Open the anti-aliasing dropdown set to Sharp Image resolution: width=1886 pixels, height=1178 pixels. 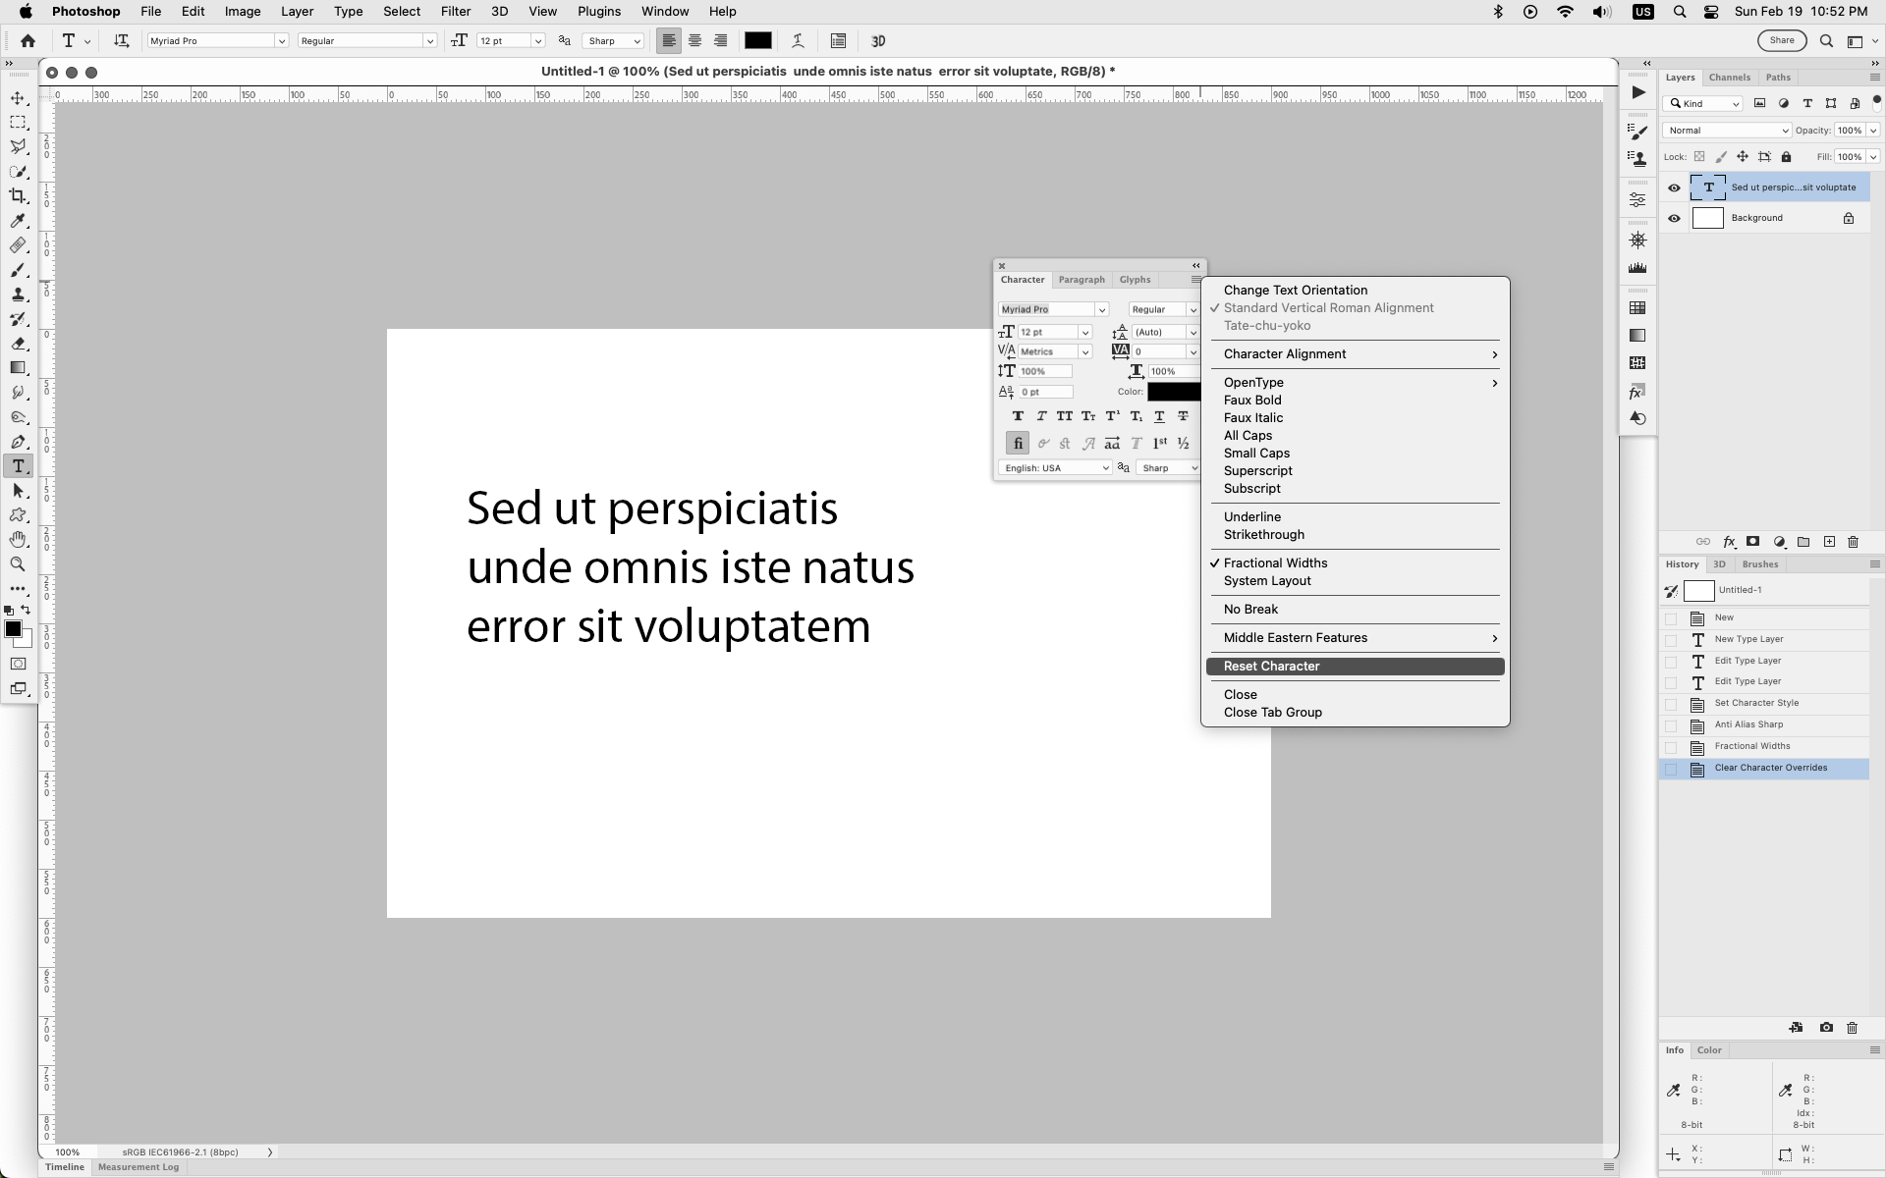point(612,40)
